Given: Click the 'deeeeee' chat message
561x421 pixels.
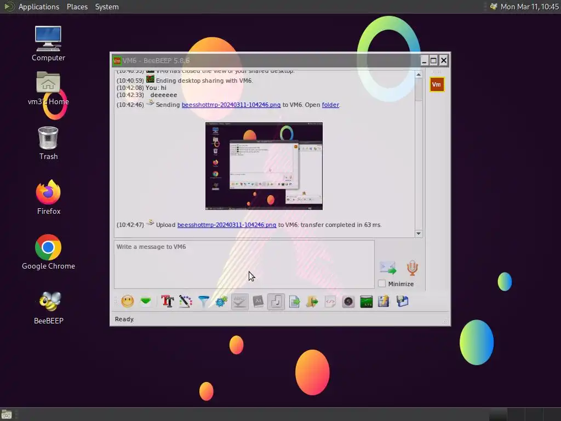Looking at the screenshot, I should [x=163, y=95].
